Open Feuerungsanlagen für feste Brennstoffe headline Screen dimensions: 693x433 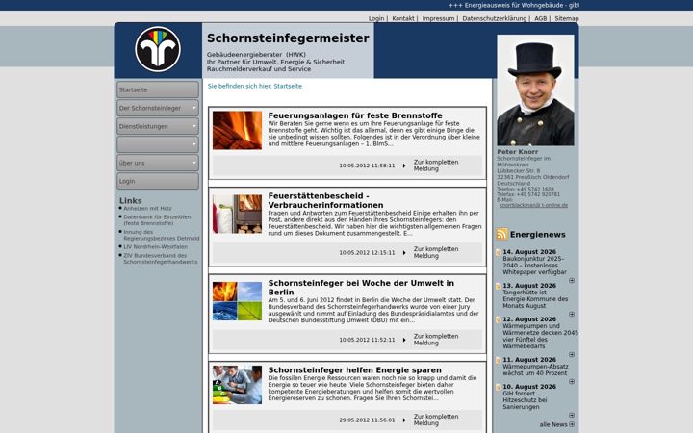pos(355,115)
